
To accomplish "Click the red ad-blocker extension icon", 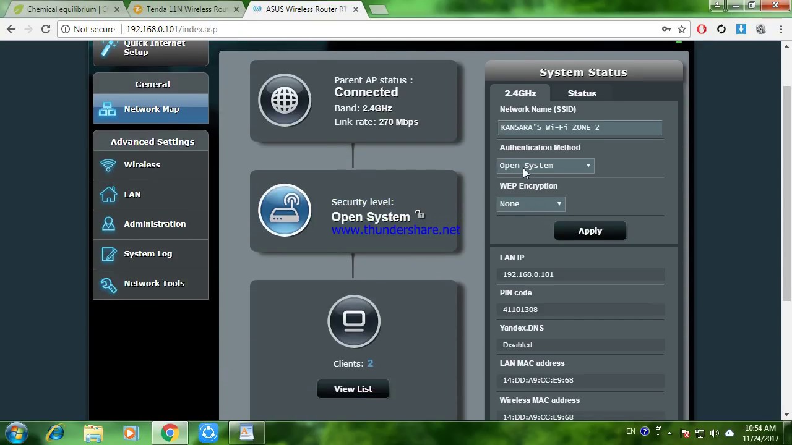I will pos(702,29).
